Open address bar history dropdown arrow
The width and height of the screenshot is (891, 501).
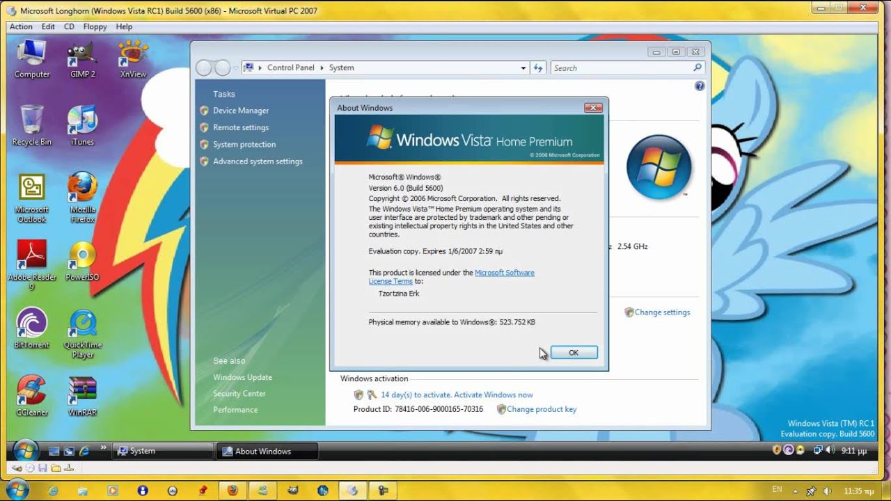[523, 68]
